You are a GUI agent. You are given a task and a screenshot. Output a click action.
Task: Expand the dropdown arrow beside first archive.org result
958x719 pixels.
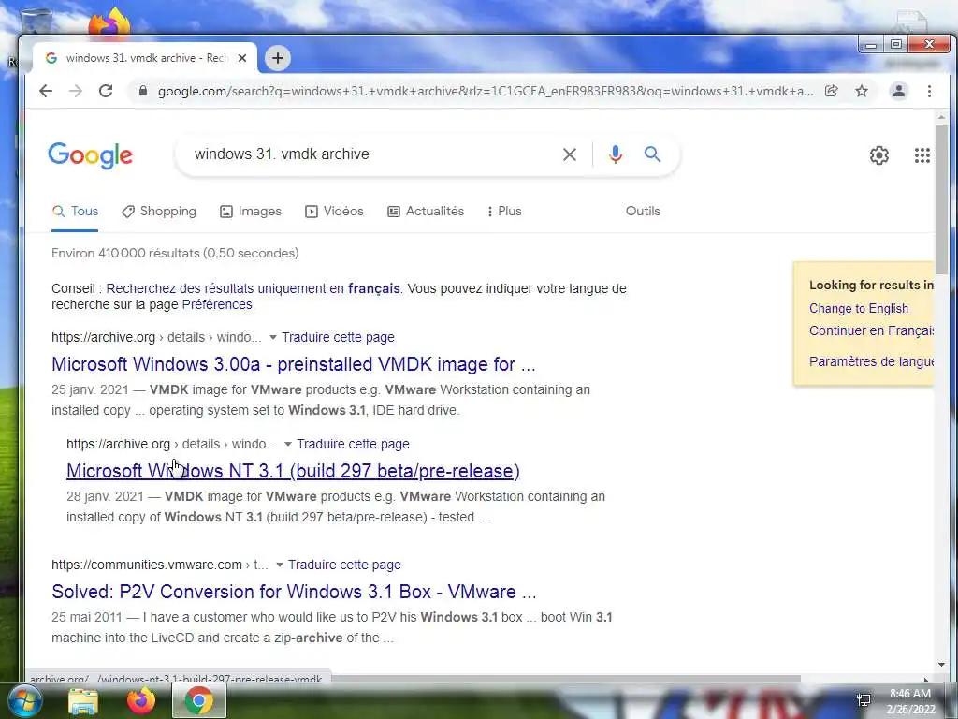(273, 337)
